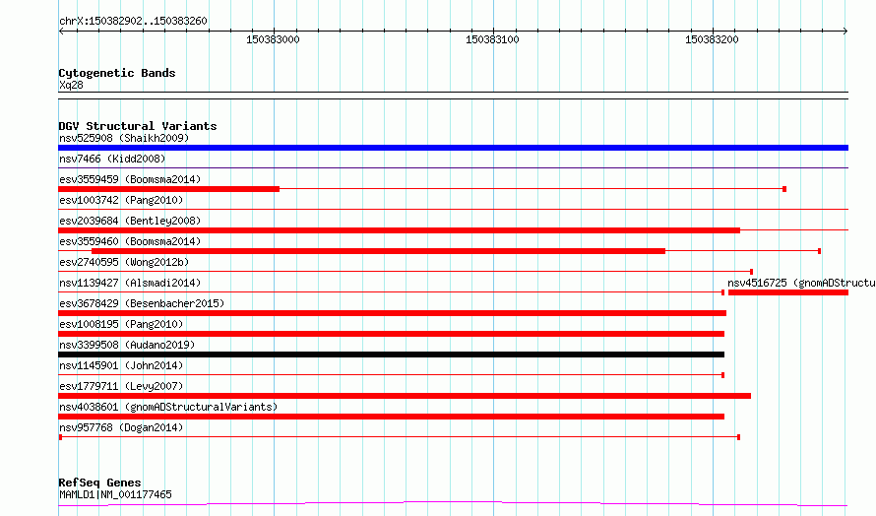Select the esv3559460 red variant bar
Screen dimensions: 876x516
pyautogui.click(x=378, y=251)
